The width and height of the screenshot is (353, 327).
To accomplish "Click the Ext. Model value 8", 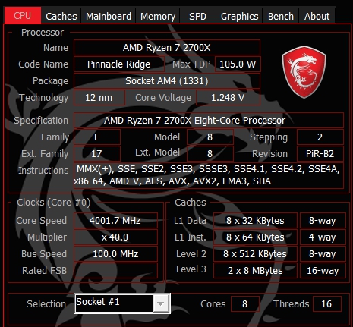I will pyautogui.click(x=210, y=154).
